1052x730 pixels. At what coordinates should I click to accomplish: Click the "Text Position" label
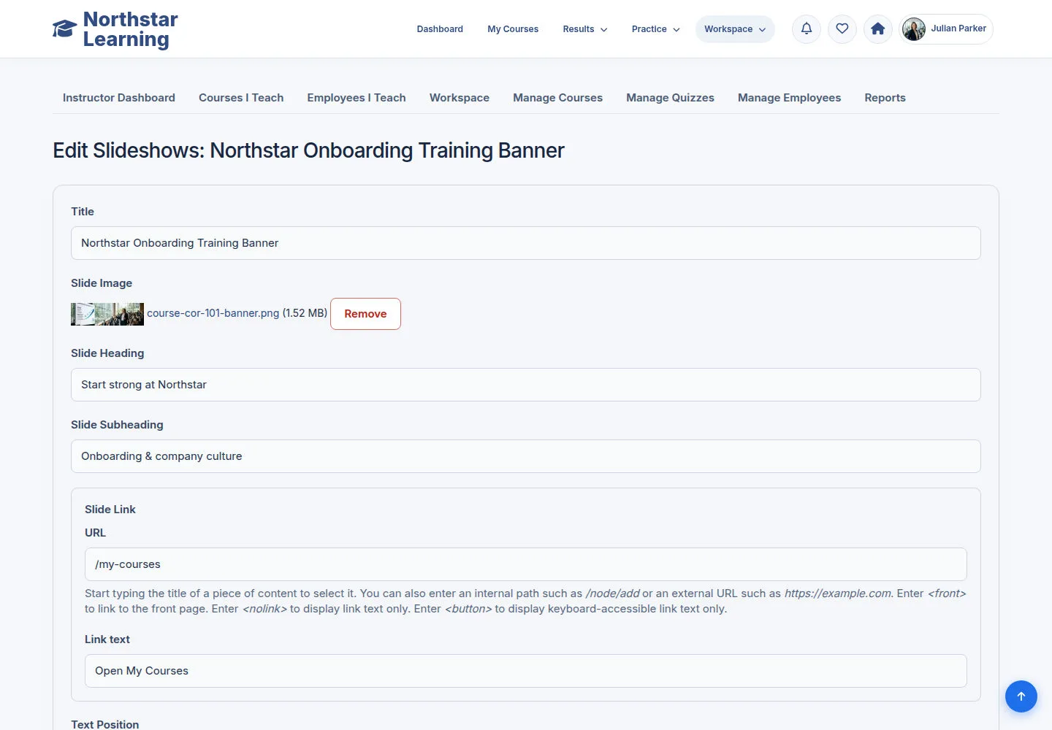(x=105, y=724)
